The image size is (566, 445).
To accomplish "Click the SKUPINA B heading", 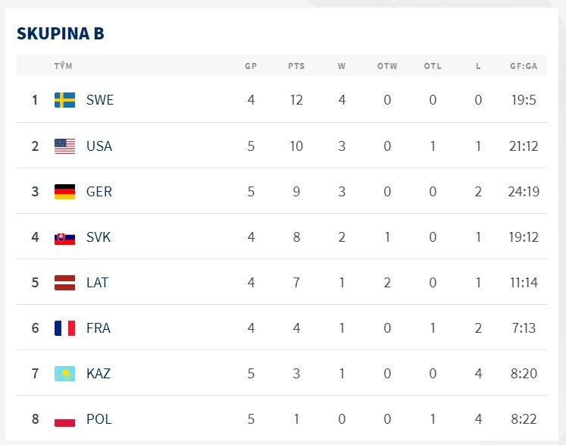I will (61, 33).
